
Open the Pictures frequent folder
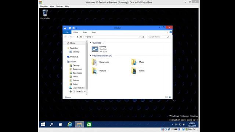coord(99,71)
